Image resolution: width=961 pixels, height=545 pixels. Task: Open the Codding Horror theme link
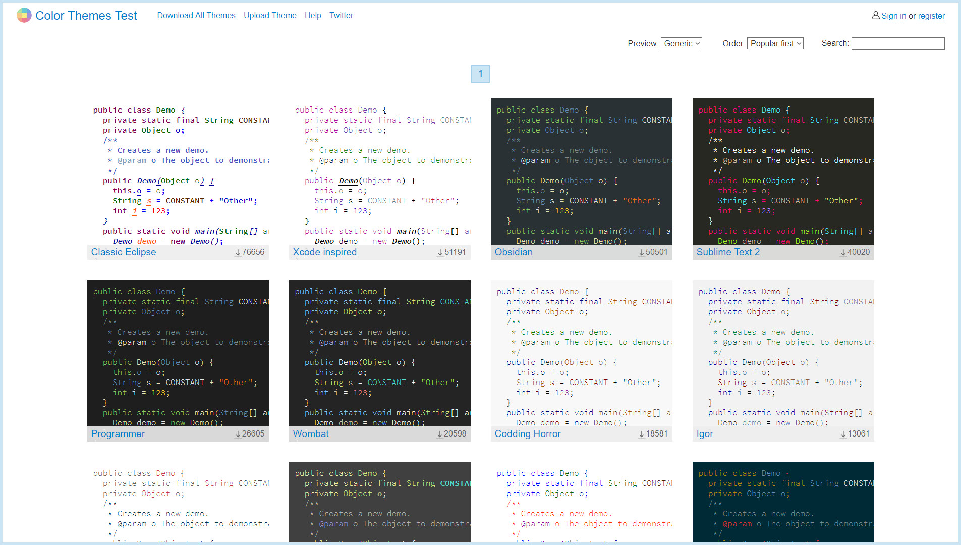(528, 434)
